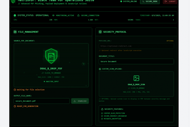Click the DOWNLOAD button
Screen dimensions: 190x127
80,101
